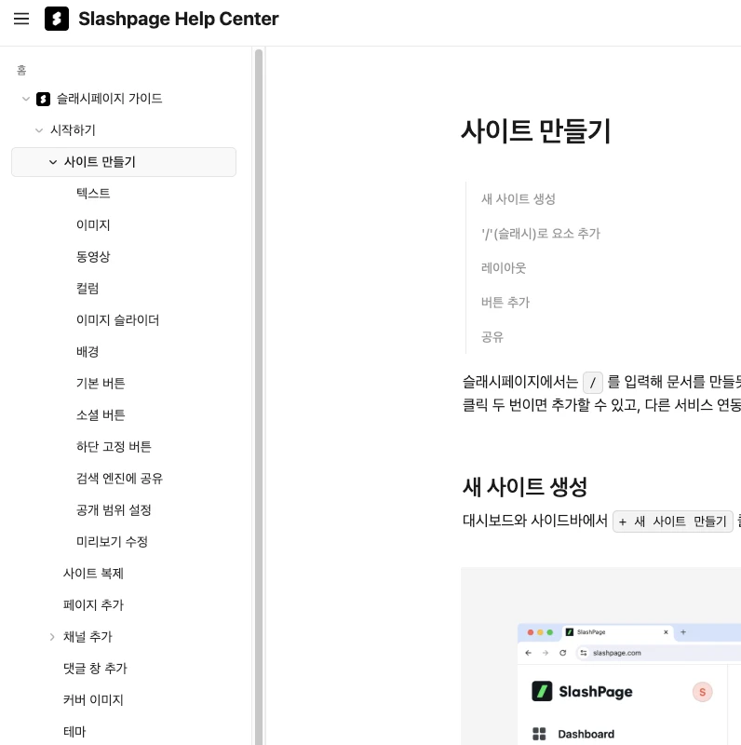
Task: Jump to 레이아웃 in table of contents
Action: coord(504,268)
